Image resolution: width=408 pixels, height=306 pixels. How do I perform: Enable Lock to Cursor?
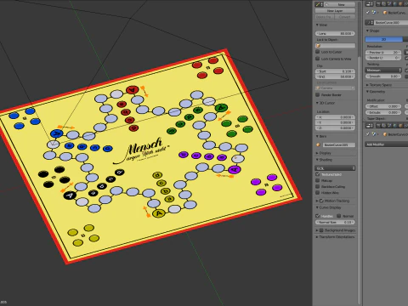coord(318,52)
